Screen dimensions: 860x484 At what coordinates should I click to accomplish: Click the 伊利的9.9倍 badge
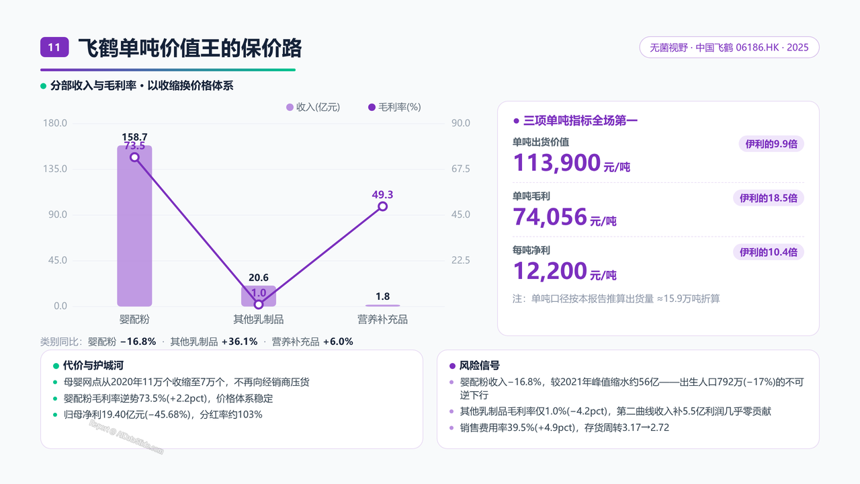pos(771,144)
